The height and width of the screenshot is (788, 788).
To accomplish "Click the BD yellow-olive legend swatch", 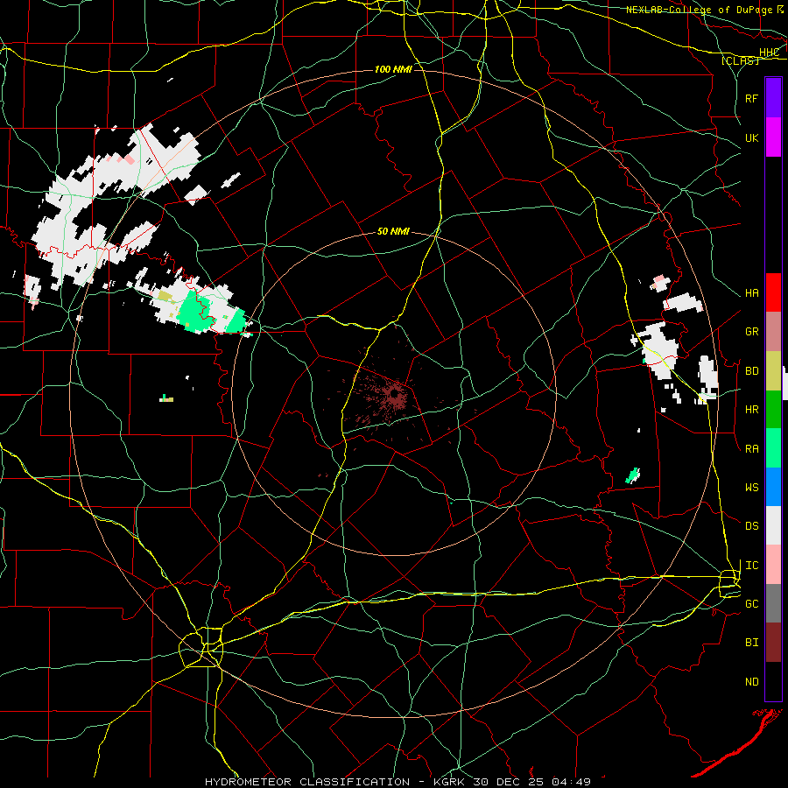I will pyautogui.click(x=773, y=371).
